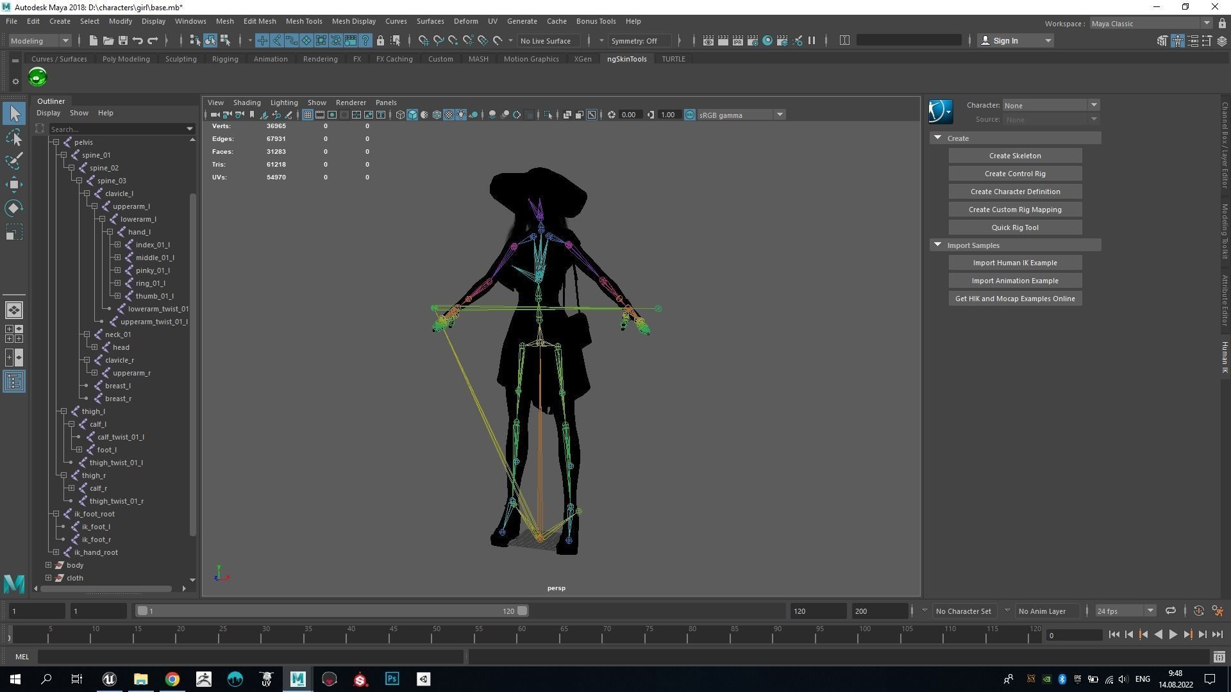
Task: Expand the body group in Outliner
Action: coord(49,565)
